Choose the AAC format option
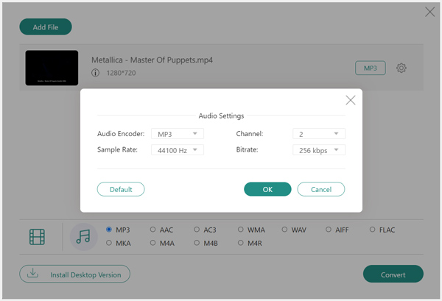This screenshot has height=301, width=442. (153, 230)
